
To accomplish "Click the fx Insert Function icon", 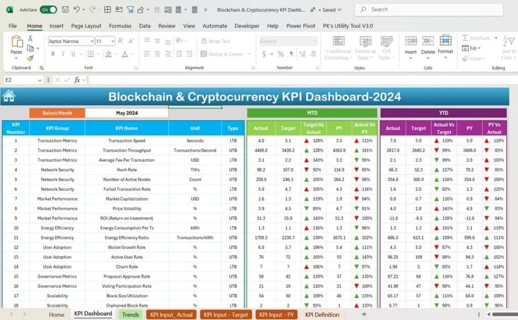I will point(77,80).
